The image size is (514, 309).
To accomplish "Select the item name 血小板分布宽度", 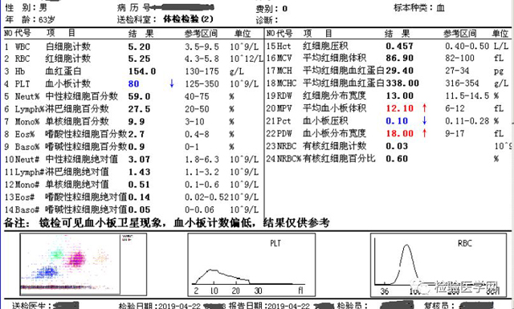I will click(x=334, y=133).
